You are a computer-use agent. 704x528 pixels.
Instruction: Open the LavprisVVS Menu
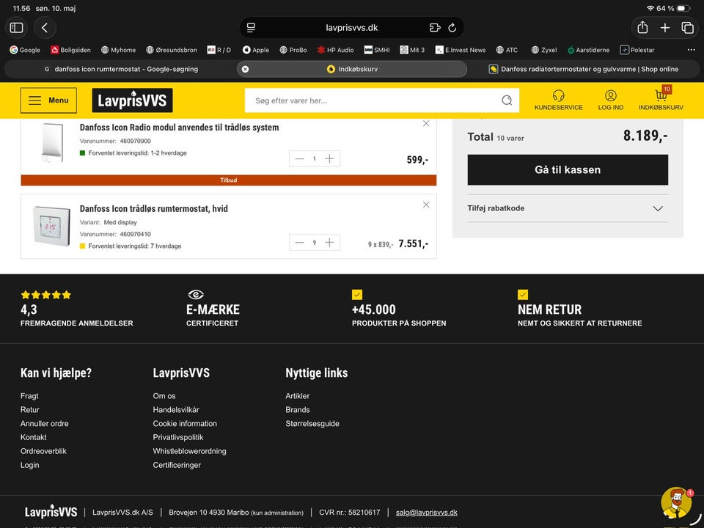coord(48,100)
